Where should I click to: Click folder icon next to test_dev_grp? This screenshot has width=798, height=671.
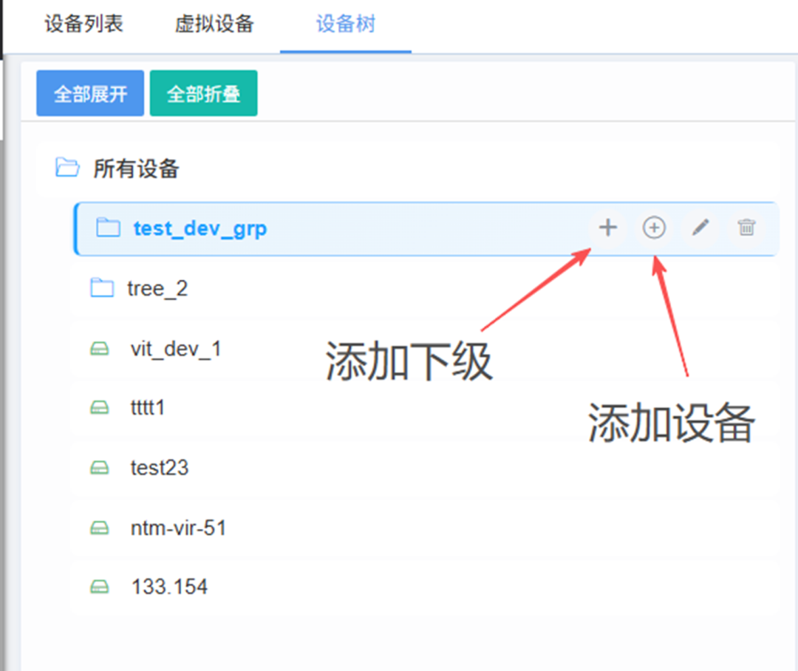[x=109, y=228]
